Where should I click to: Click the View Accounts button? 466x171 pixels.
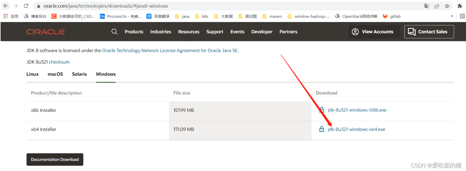(374, 31)
